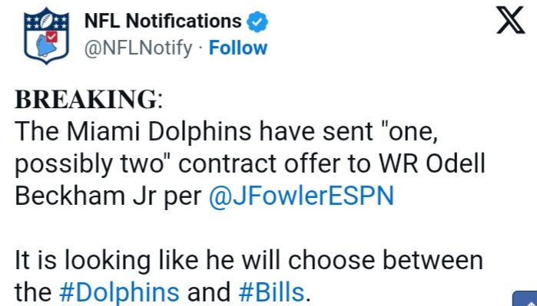The image size is (537, 306).
Task: Click the football stars atop the shield avatar
Action: click(47, 21)
